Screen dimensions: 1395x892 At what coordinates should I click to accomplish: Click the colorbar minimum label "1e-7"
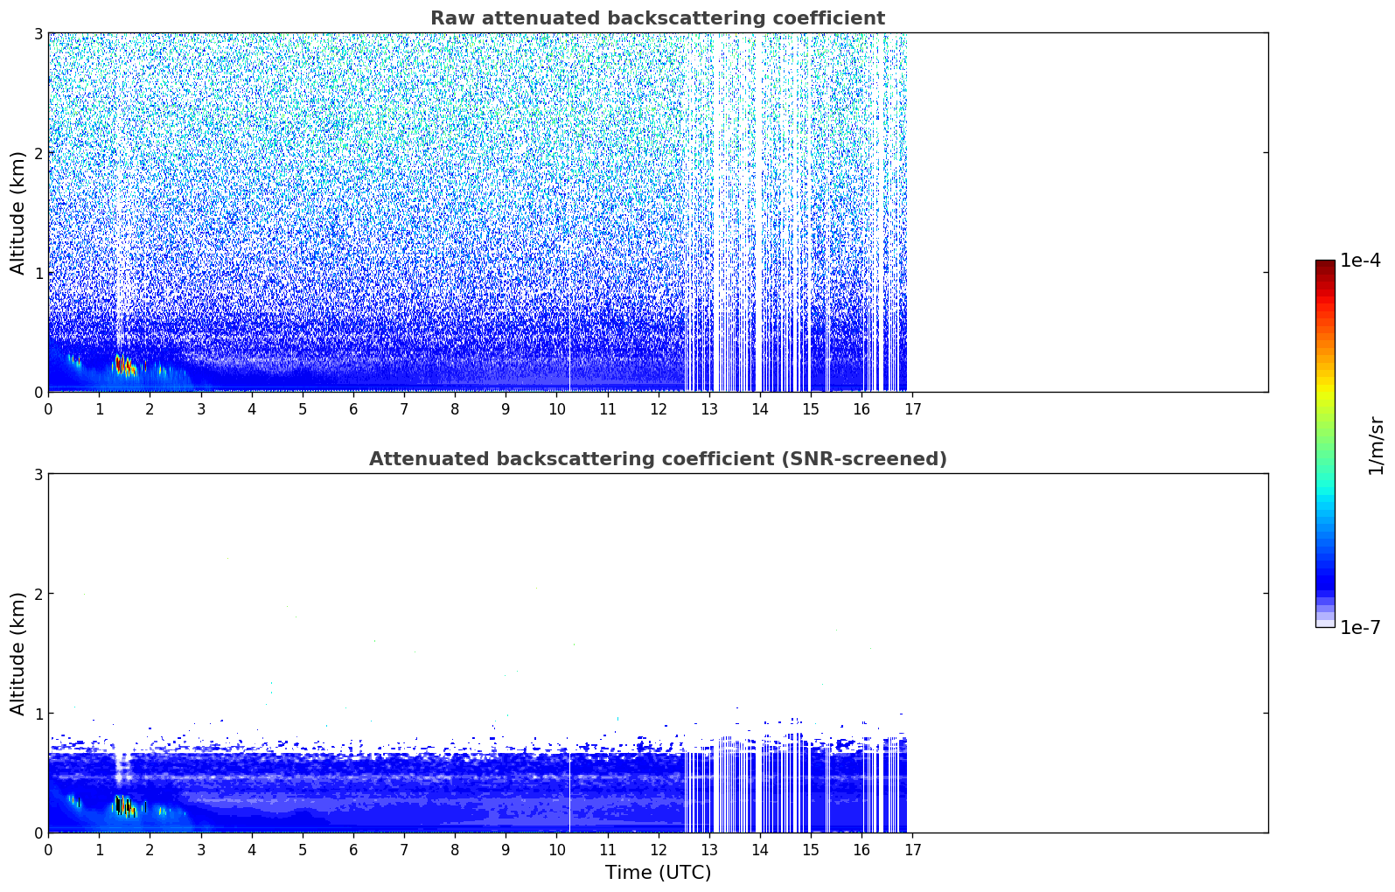(1361, 628)
